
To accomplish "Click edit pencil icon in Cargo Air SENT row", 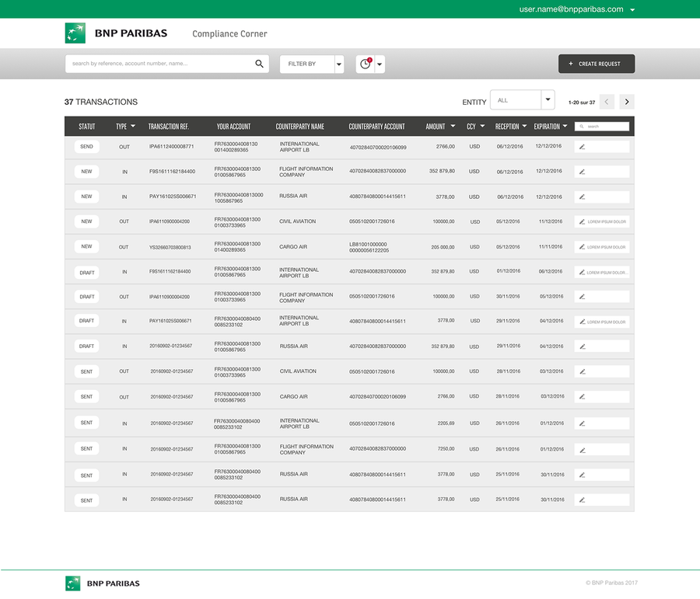I will click(582, 397).
